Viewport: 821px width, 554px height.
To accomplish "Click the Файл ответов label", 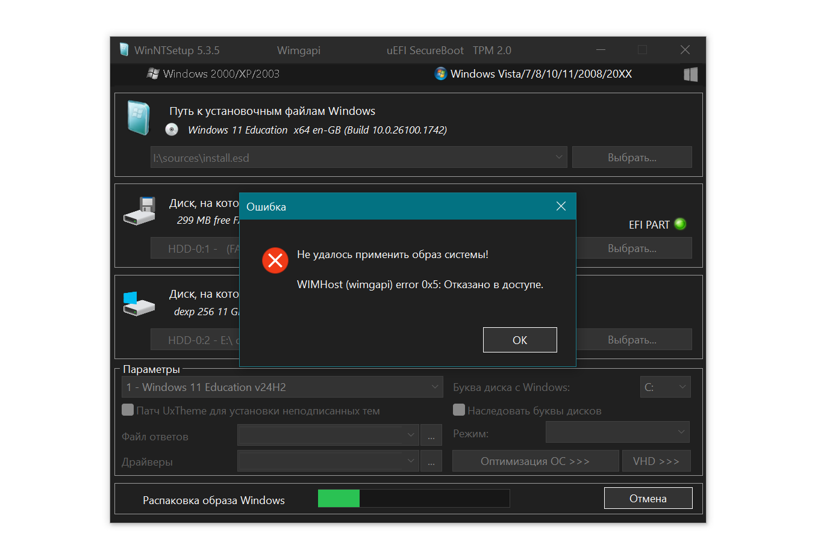I will 155,437.
